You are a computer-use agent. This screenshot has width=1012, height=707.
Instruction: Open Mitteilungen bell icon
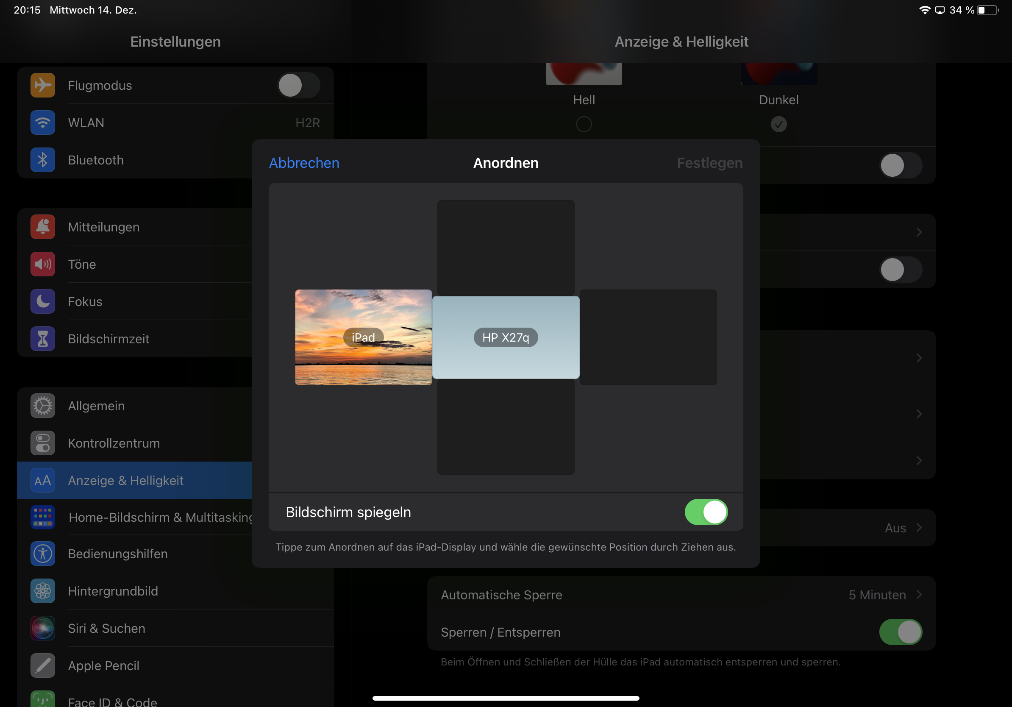43,227
